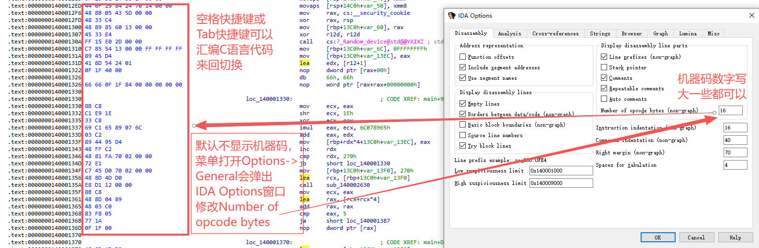Click the Random_device call operand
The width and height of the screenshot is (759, 248).
[375, 42]
